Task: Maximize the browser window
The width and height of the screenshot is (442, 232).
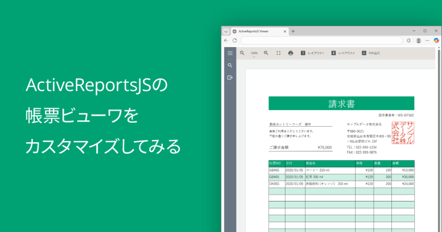Action: pyautogui.click(x=425, y=31)
